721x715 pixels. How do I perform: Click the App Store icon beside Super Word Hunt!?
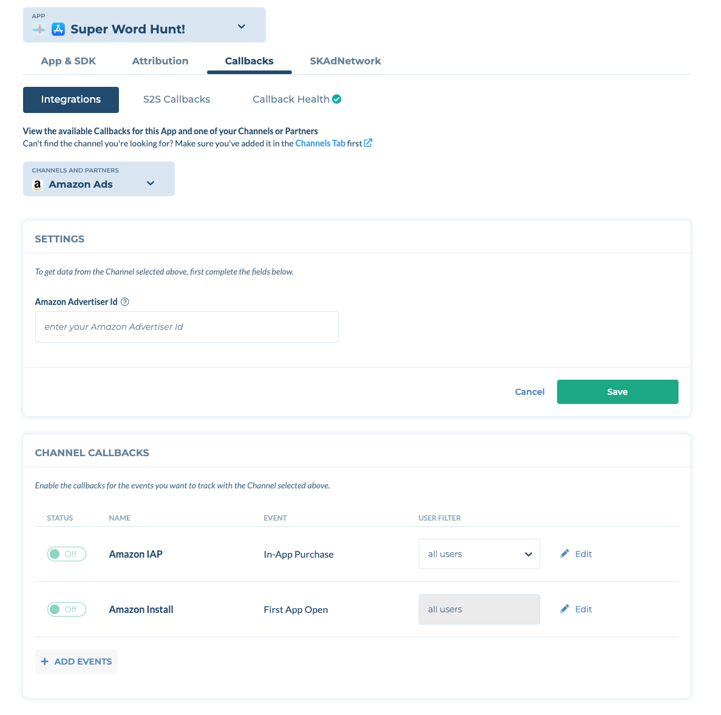[58, 29]
